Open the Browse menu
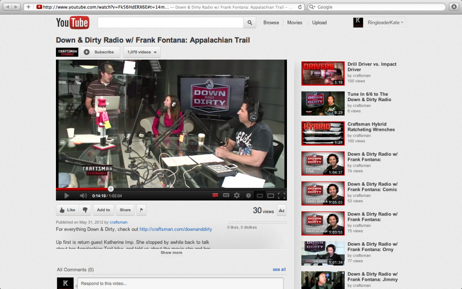 (x=271, y=23)
